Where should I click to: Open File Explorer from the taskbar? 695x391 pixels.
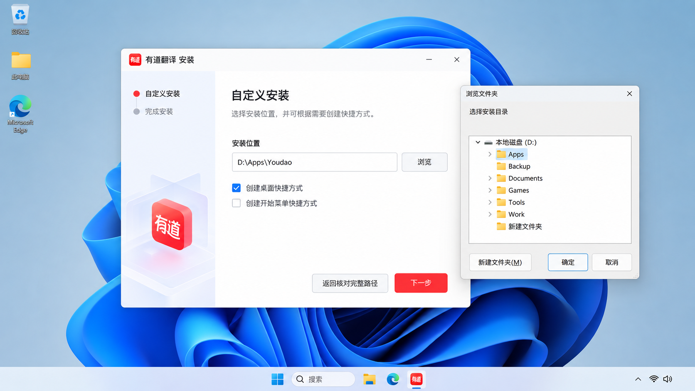(369, 379)
